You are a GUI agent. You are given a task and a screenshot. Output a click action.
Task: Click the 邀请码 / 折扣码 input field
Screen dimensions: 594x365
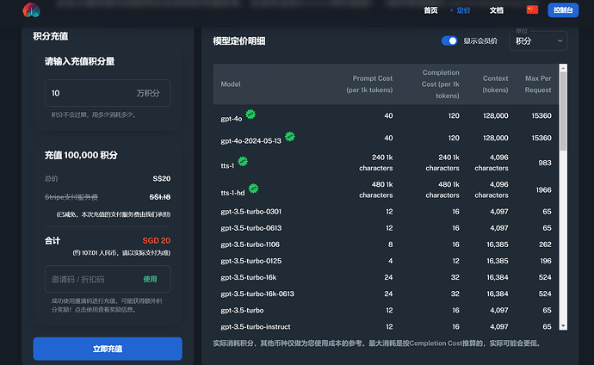tap(108, 279)
